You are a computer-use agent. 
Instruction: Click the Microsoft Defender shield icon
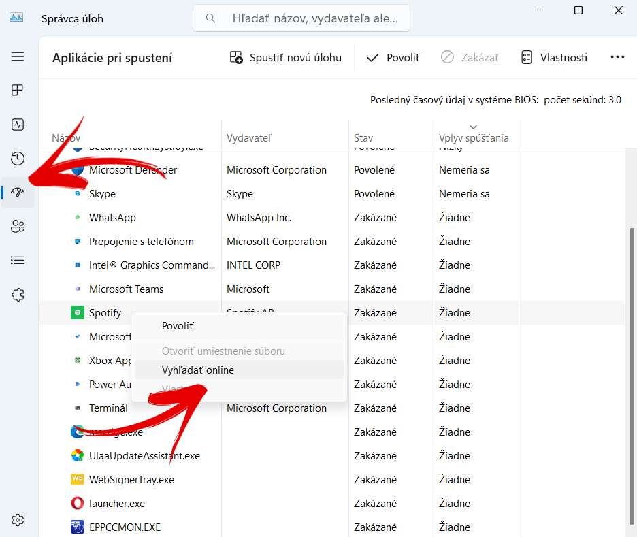point(77,169)
